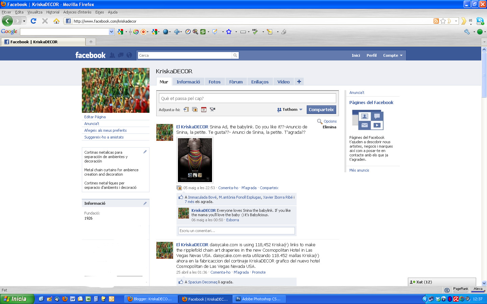
Task: Open friend requests icon in Facebook header
Action: point(112,55)
